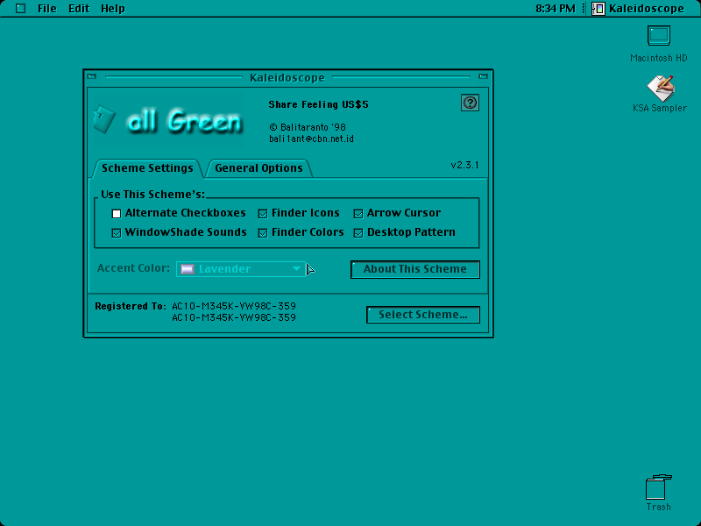Open the Kaleidoscope application switcher menu

[x=638, y=9]
